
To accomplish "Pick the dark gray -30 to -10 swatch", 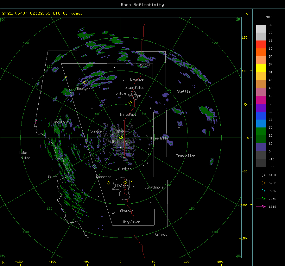I will click(261, 163).
